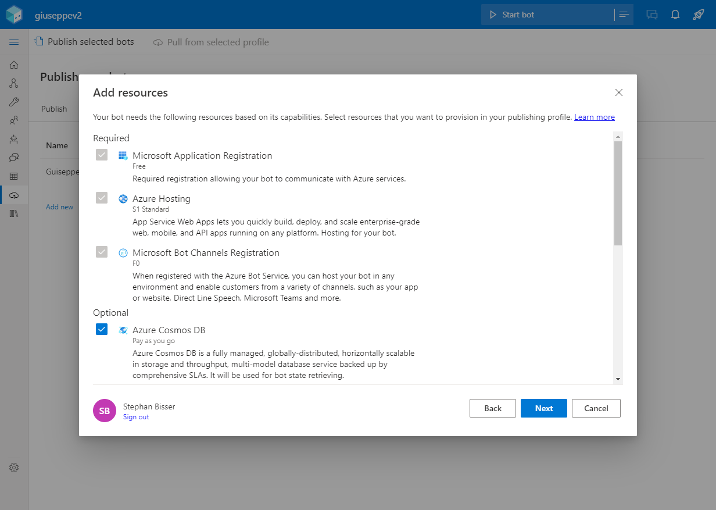Click the Azure Cosmos DB icon

pos(123,330)
